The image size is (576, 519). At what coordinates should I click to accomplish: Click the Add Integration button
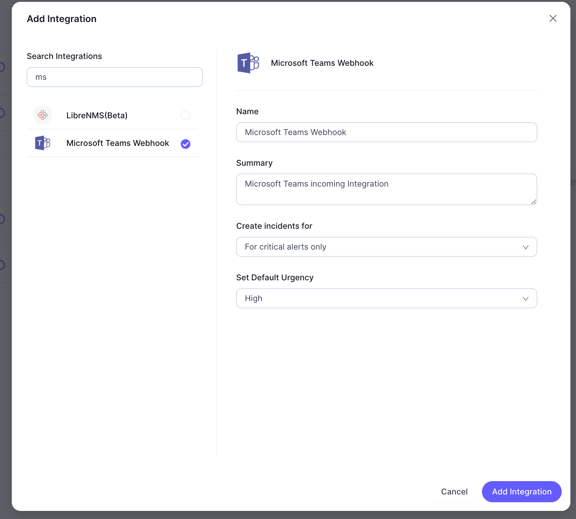coord(522,492)
